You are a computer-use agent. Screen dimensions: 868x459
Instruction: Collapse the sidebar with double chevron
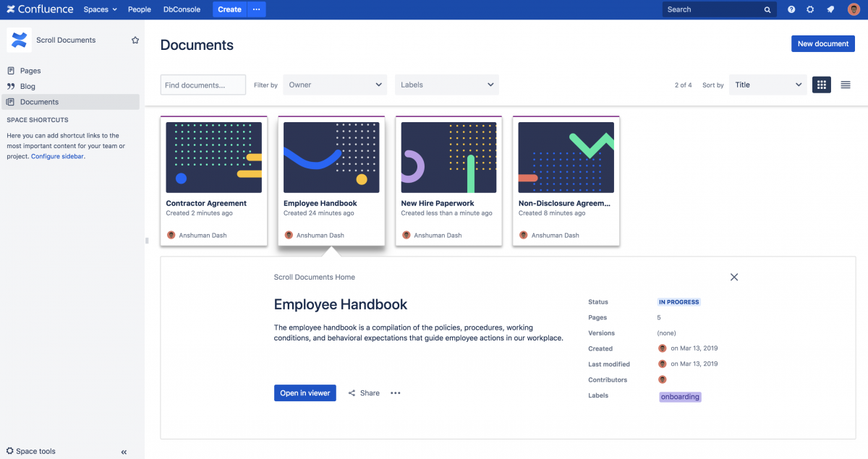(x=124, y=452)
